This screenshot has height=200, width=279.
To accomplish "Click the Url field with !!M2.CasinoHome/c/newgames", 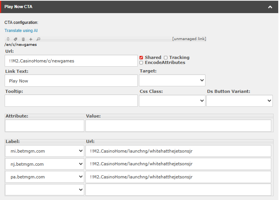I will pos(71,61).
